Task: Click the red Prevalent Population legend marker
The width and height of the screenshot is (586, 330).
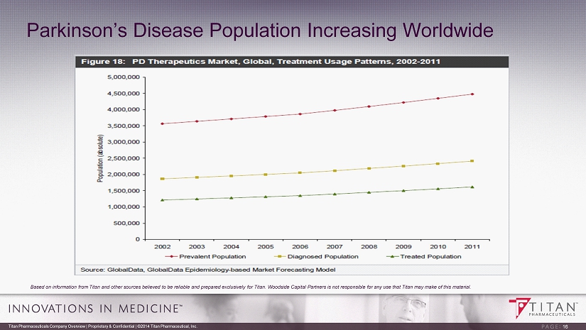Action: [173, 256]
